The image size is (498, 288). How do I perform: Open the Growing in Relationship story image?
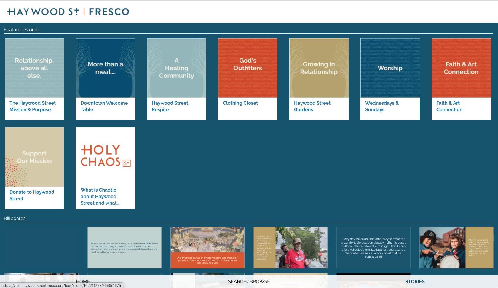coord(319,68)
